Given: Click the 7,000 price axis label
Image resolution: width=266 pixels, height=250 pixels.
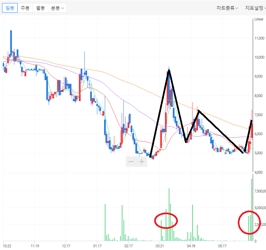Looking at the screenshot, I should pyautogui.click(x=259, y=115).
